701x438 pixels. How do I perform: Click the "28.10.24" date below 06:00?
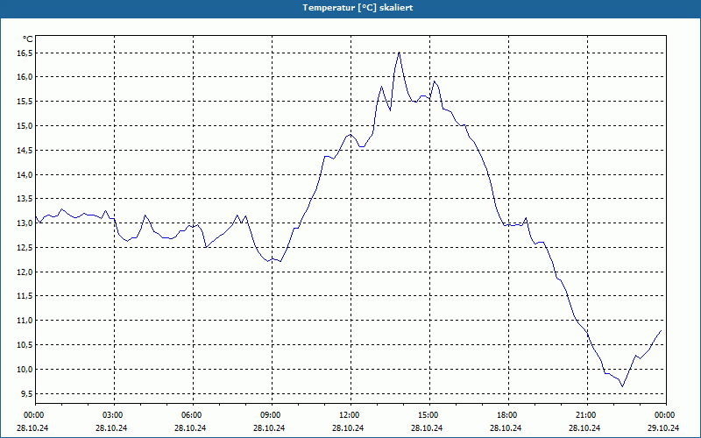click(190, 428)
